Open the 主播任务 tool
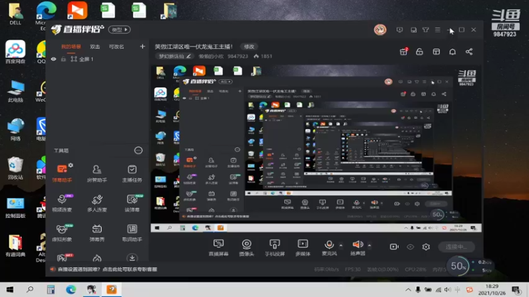 point(132,173)
